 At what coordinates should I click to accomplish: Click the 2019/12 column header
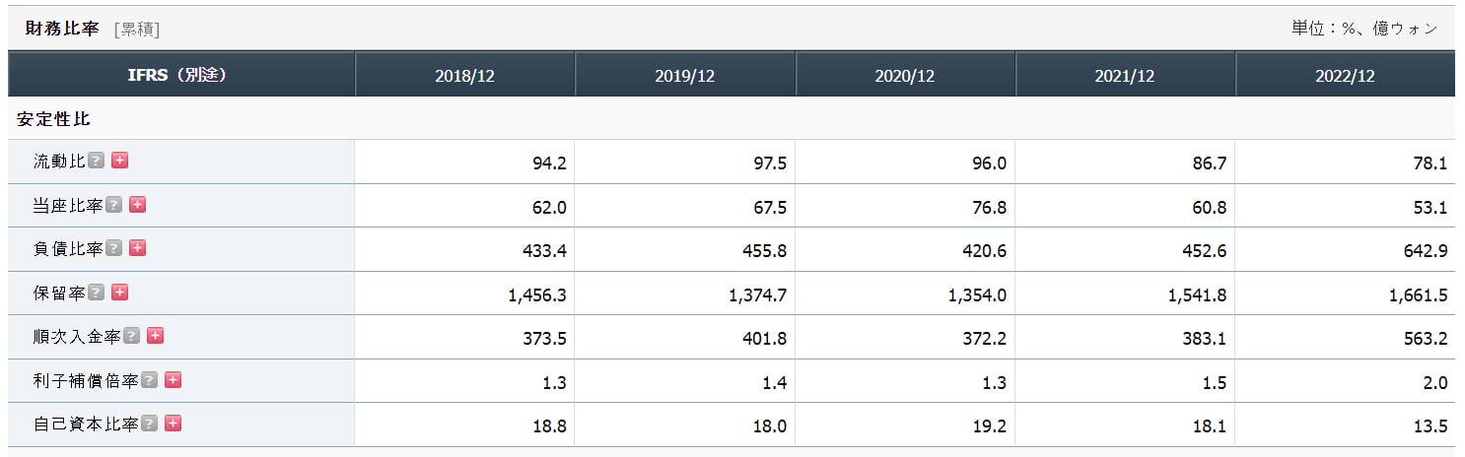pyautogui.click(x=685, y=75)
